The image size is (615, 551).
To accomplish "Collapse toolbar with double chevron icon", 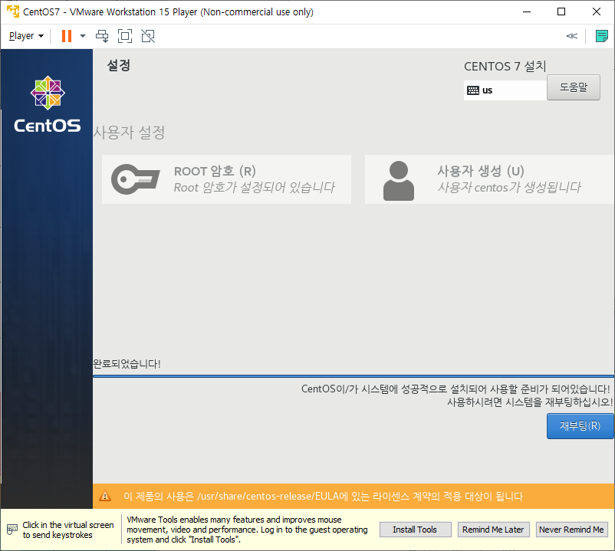I will (x=572, y=36).
